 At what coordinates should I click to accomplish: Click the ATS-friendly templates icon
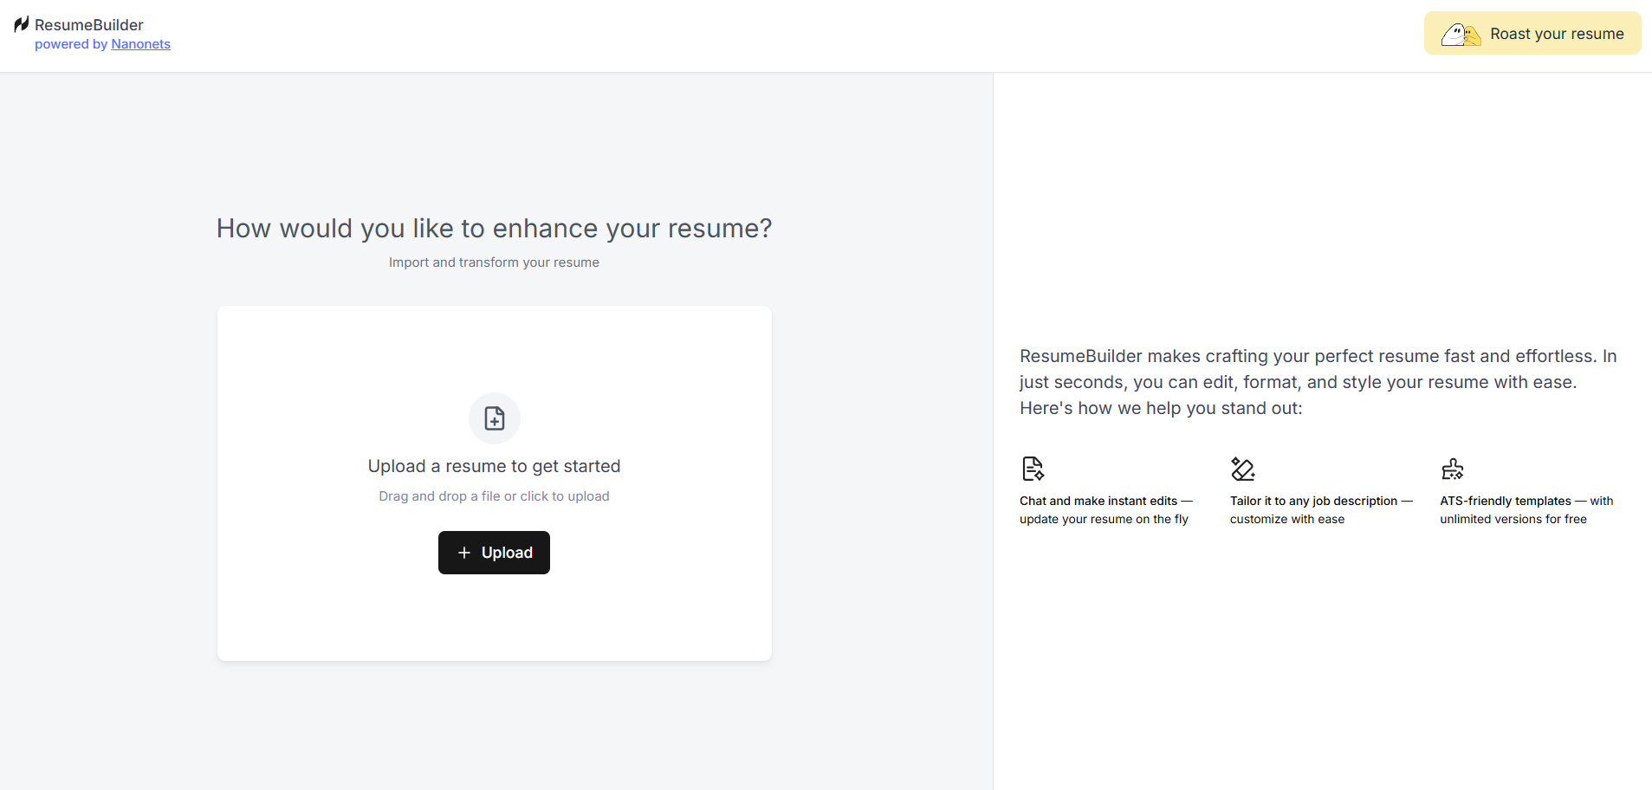tap(1453, 468)
